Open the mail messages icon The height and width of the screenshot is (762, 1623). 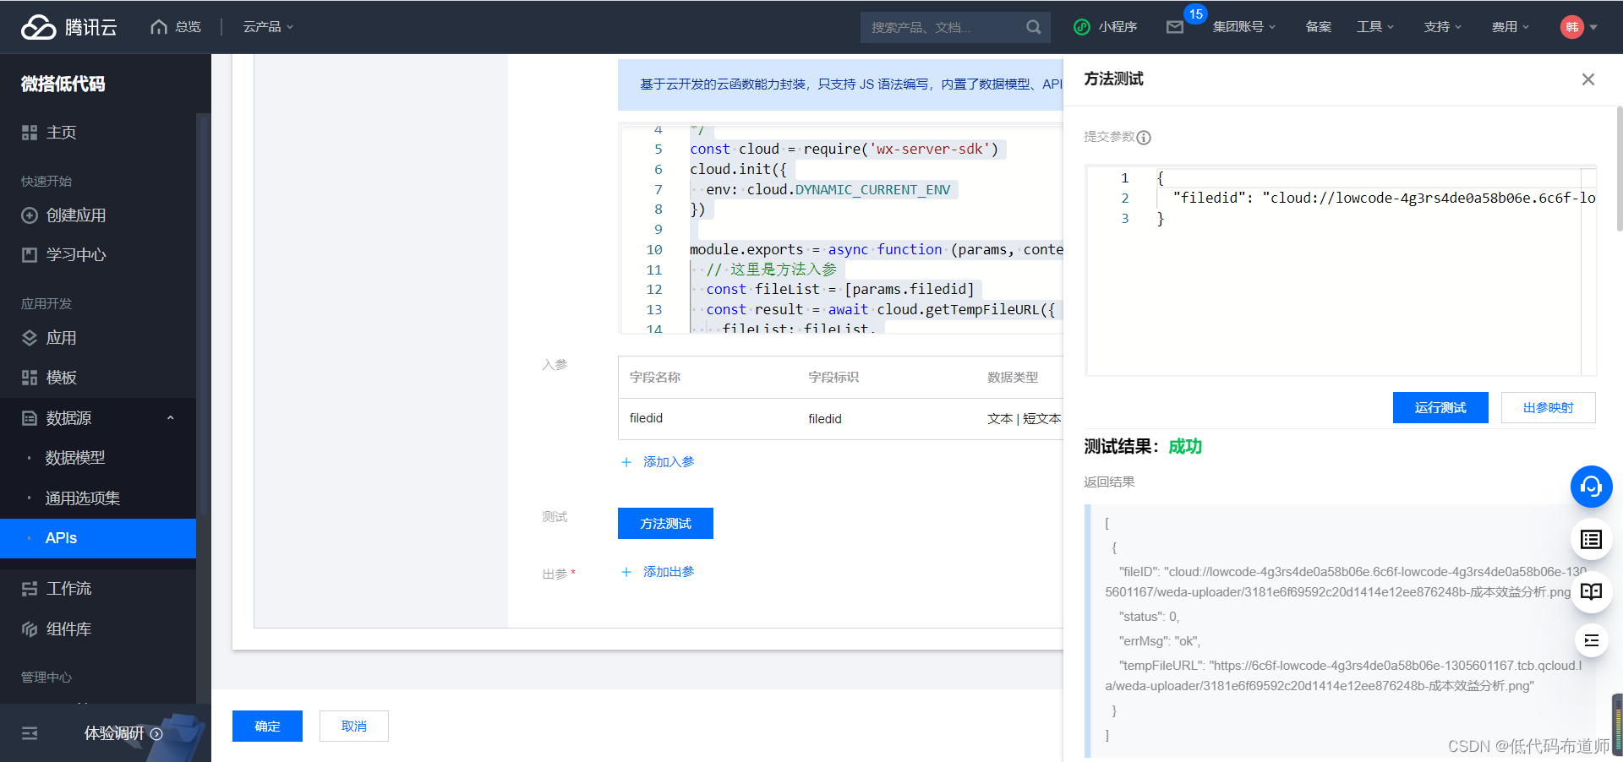tap(1174, 27)
